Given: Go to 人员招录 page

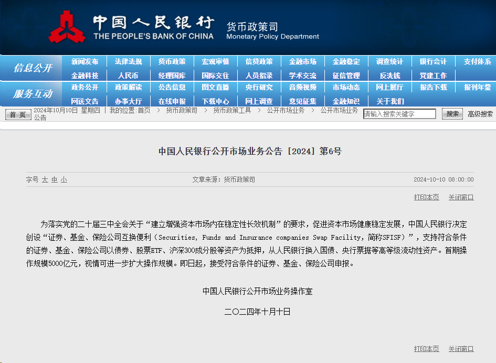Looking at the screenshot, I should 259,76.
